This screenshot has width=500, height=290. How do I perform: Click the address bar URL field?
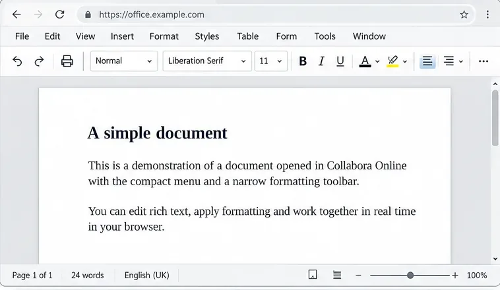276,14
